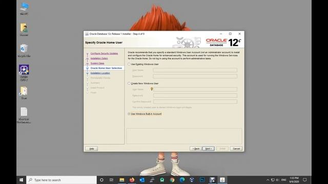This screenshot has height=184, width=328.
Task: Go to Installation Location step
Action: pos(100,73)
